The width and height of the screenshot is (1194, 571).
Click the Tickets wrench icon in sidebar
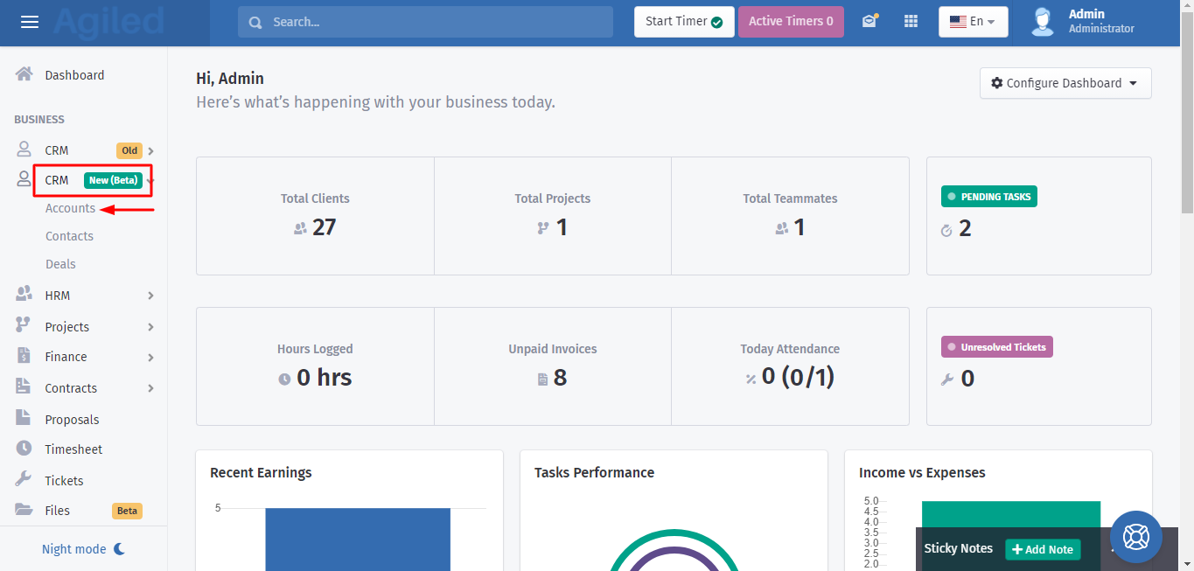point(24,479)
